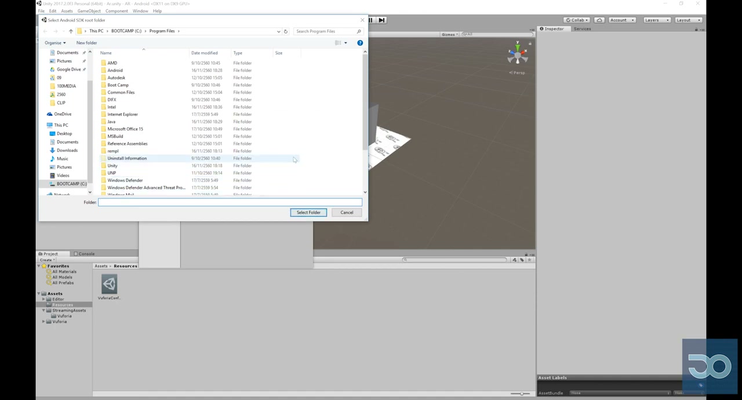This screenshot has height=400, width=742.
Task: Select the Unity folder in list
Action: coord(112,166)
